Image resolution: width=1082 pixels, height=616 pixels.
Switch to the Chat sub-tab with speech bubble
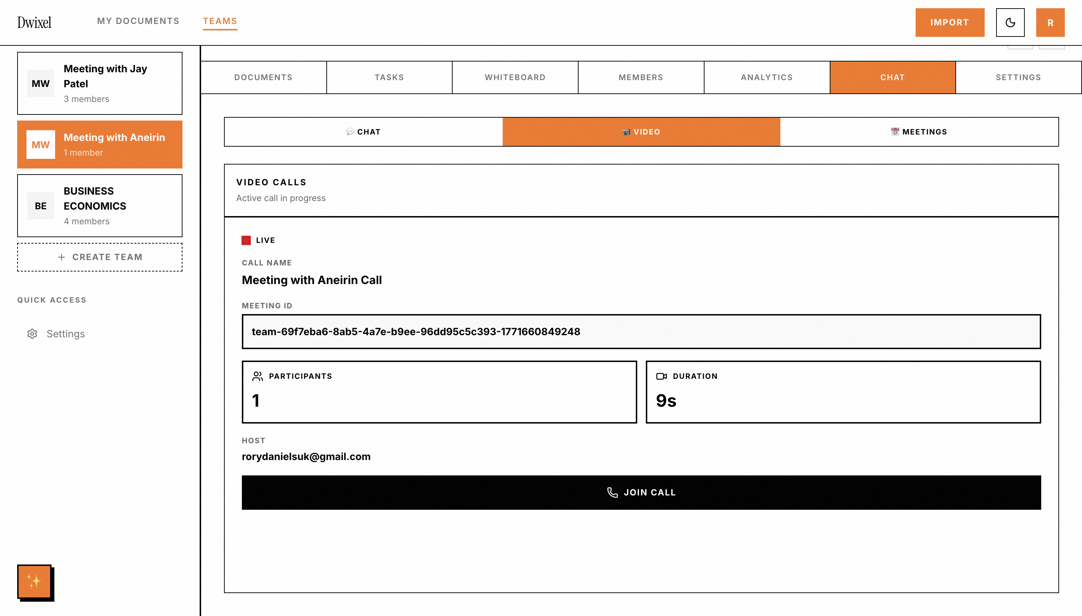coord(364,132)
